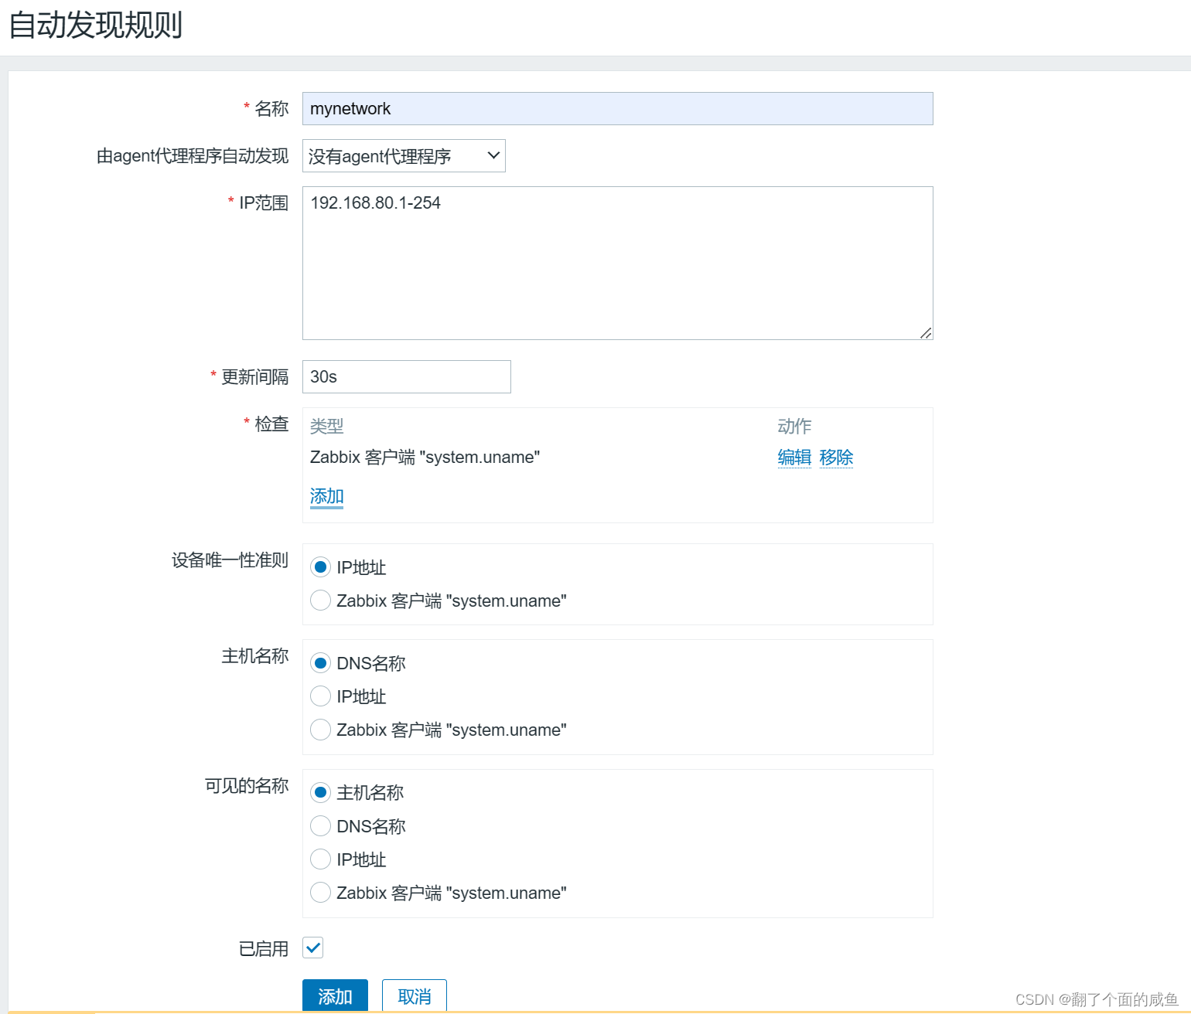Click the 添加 link under the checks list
The width and height of the screenshot is (1191, 1014).
(x=326, y=496)
